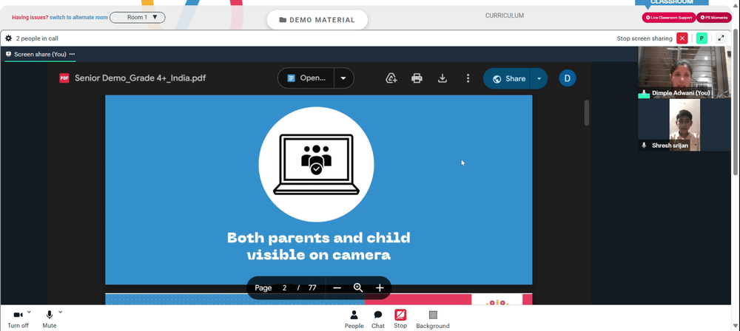
Task: Click total page count 77
Action: pyautogui.click(x=312, y=288)
